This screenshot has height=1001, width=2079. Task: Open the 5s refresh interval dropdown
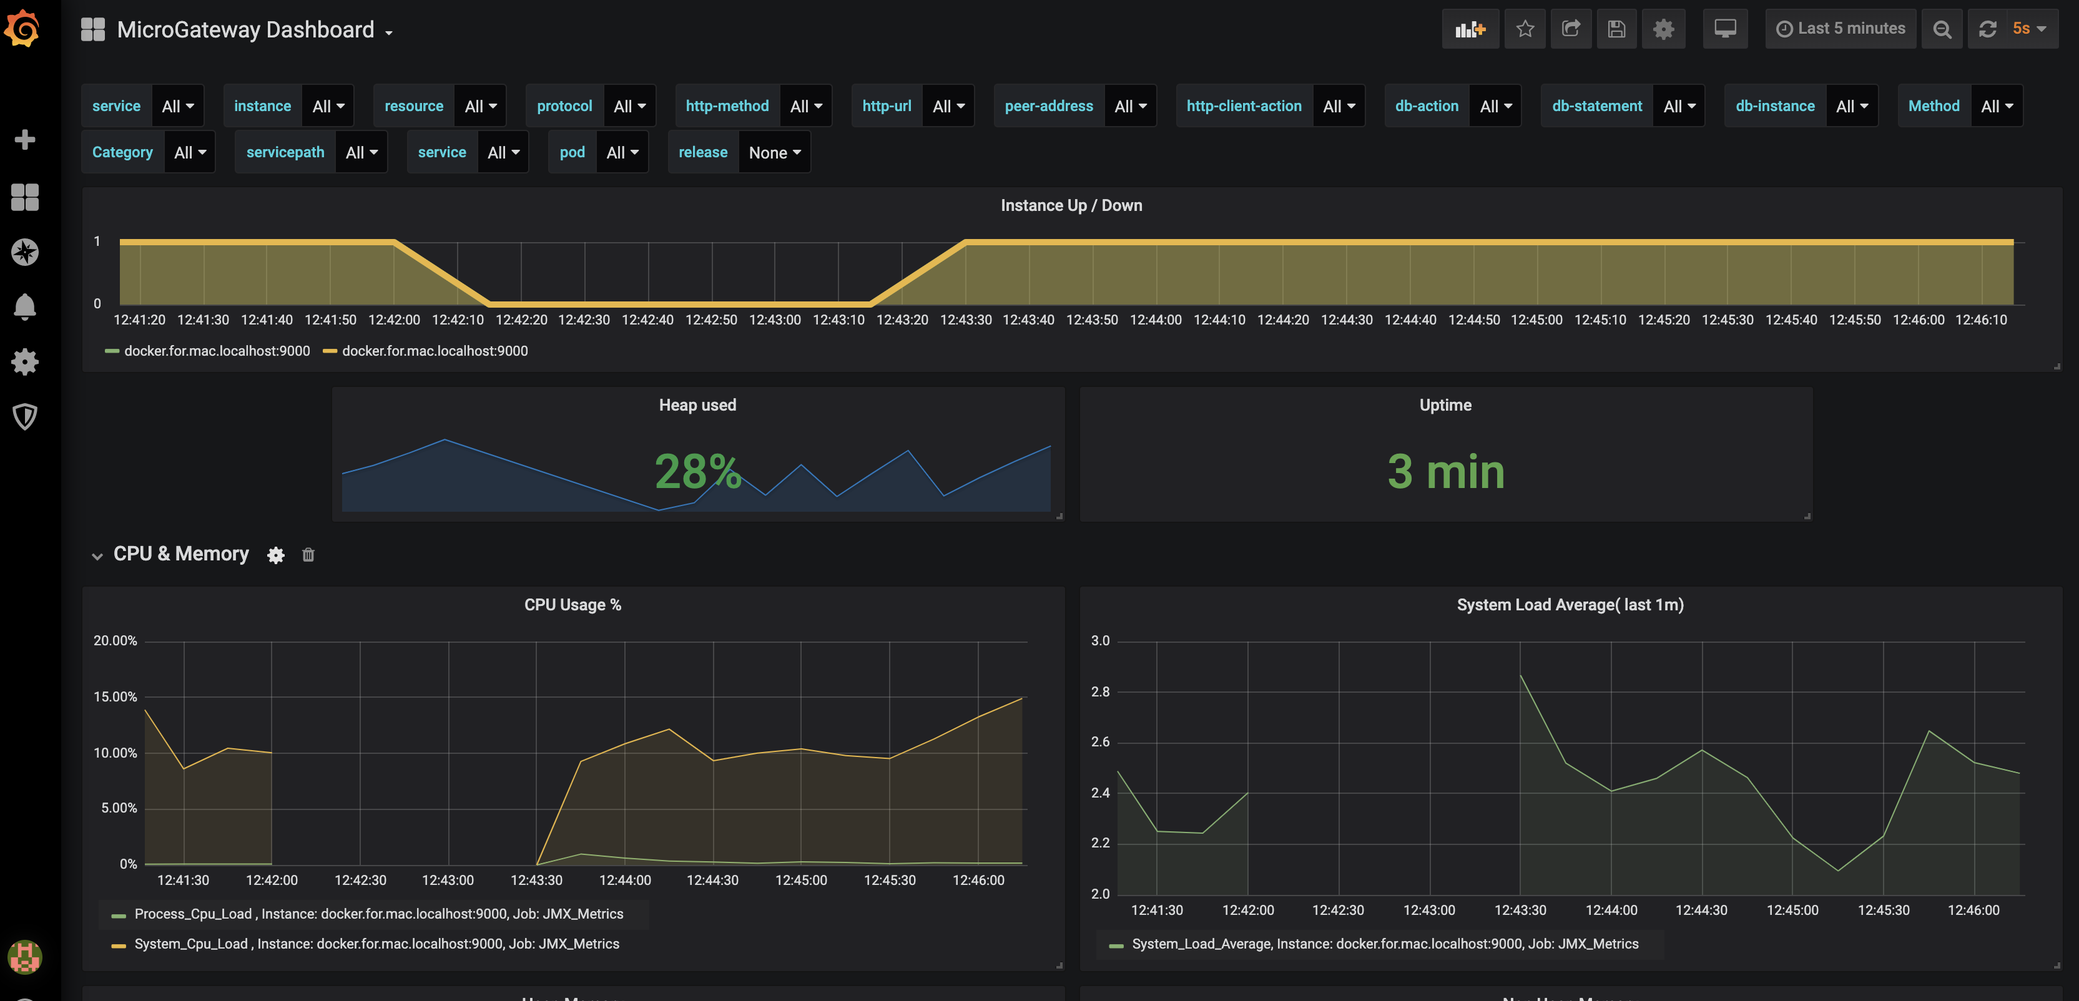[2028, 30]
